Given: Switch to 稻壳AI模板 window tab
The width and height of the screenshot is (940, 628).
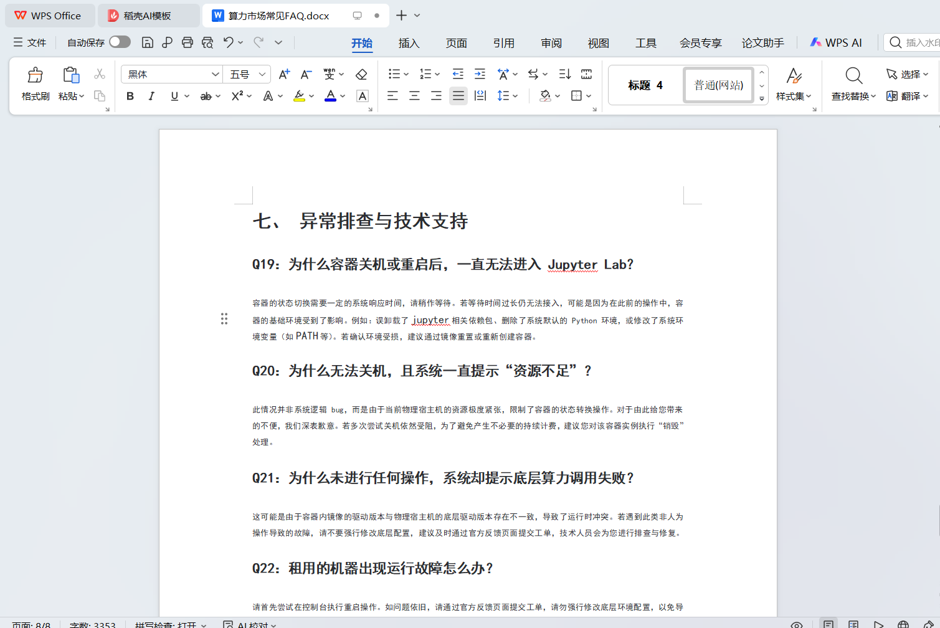Looking at the screenshot, I should click(148, 16).
